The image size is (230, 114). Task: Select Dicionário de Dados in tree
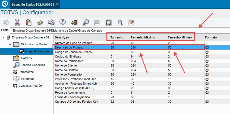(34, 44)
